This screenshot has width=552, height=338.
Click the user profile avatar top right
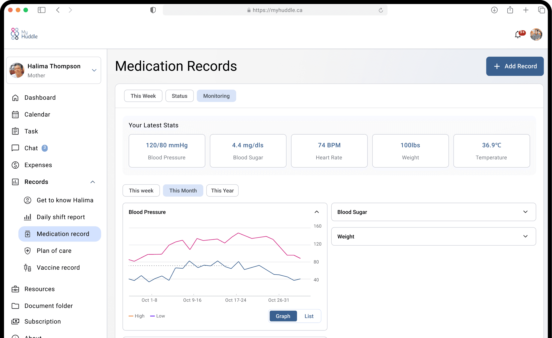pyautogui.click(x=536, y=35)
